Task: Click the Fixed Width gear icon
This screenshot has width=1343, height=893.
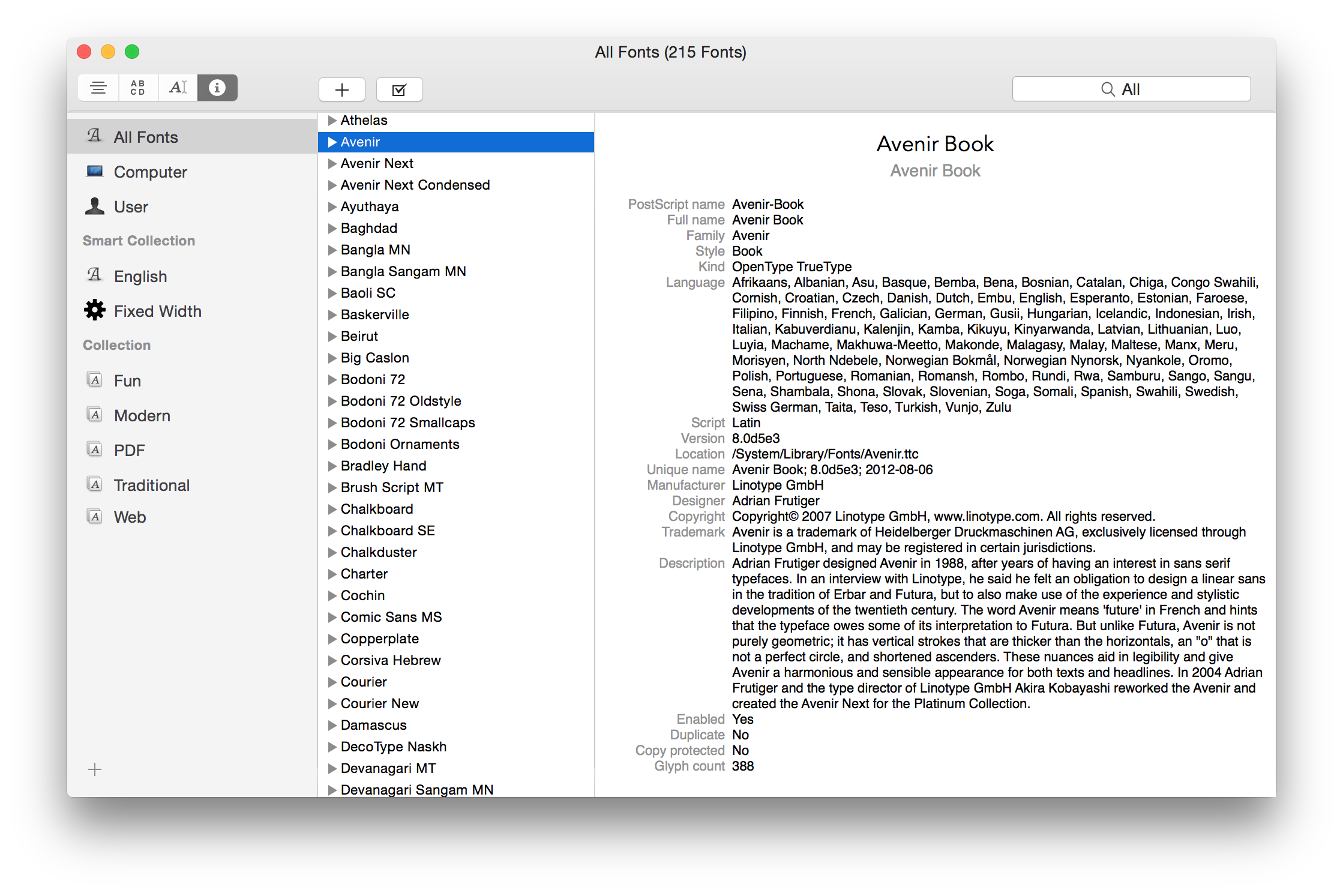Action: (95, 310)
